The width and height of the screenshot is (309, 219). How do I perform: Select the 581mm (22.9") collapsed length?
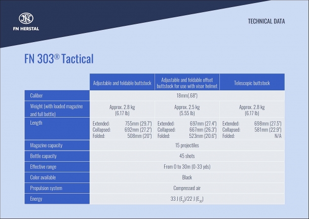[x=268, y=130]
